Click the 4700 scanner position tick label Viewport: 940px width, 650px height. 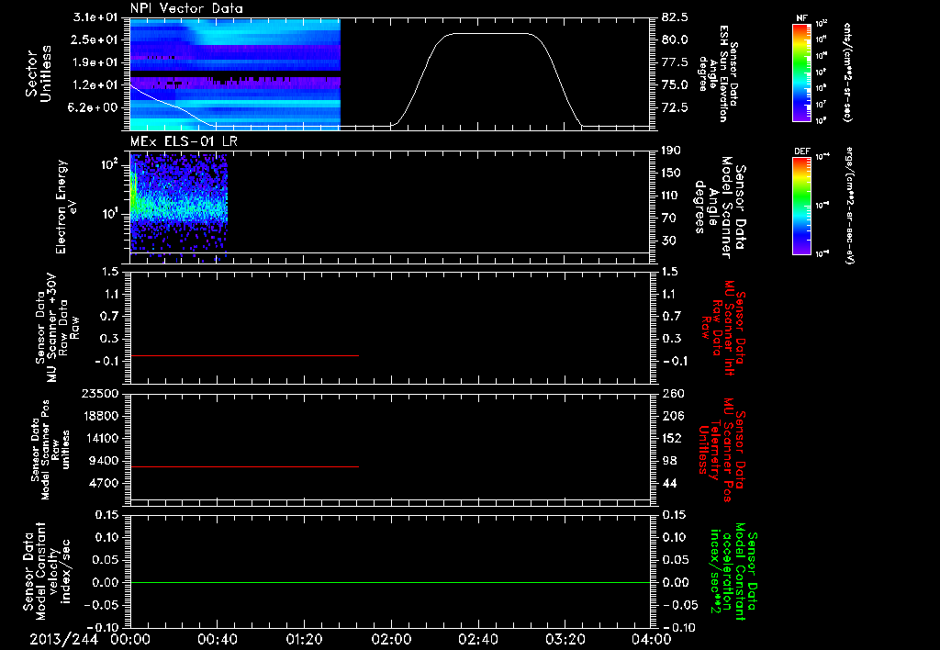tap(103, 483)
